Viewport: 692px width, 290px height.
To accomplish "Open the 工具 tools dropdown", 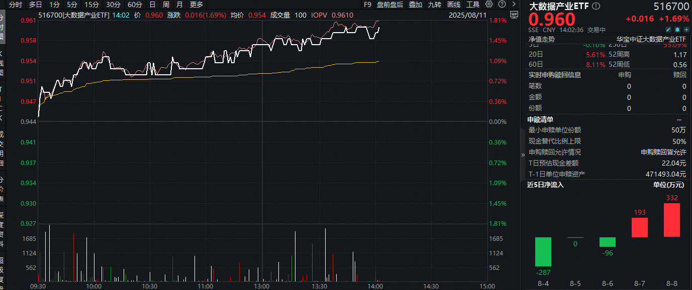I will [x=473, y=5].
